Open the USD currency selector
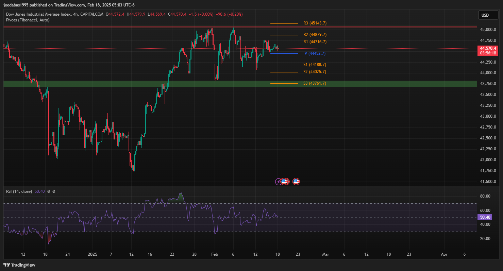 pyautogui.click(x=485, y=15)
